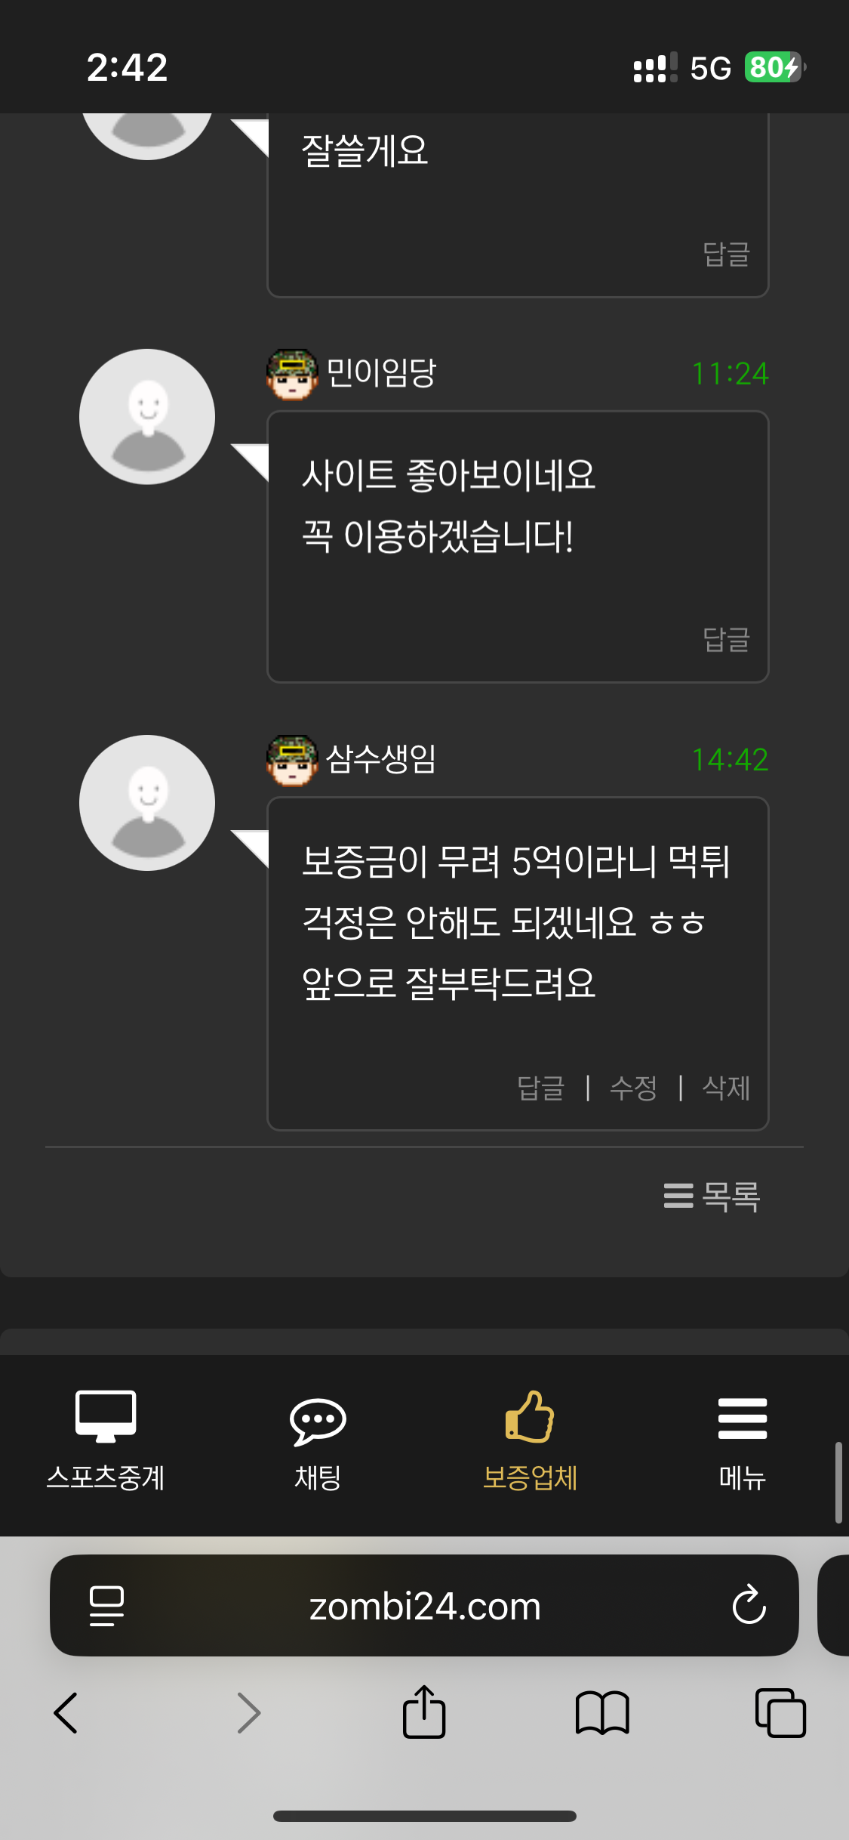849x1840 pixels.
Task: Open the Safari tabs overview icon
Action: [x=780, y=1712]
